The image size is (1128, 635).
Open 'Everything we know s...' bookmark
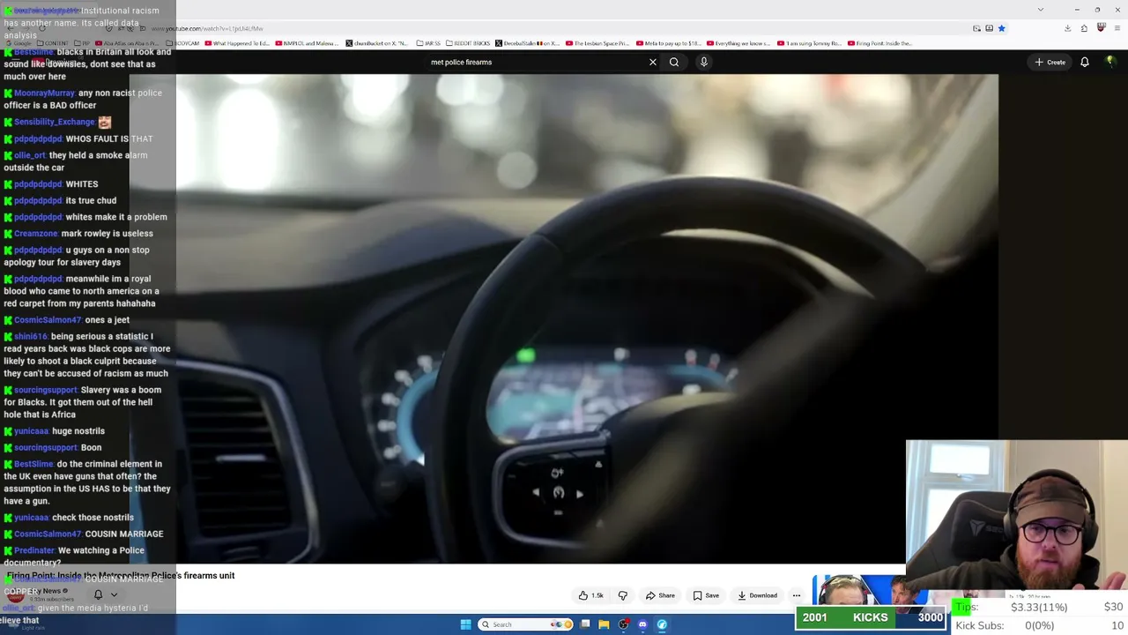coord(738,43)
